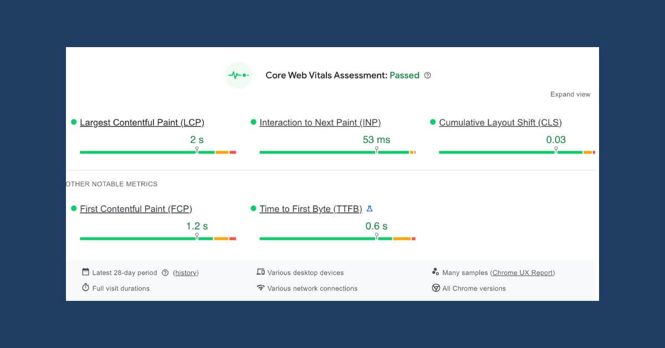Click the TTFB experimental flask icon
Viewport: 665px width, 348px height.
(x=370, y=209)
